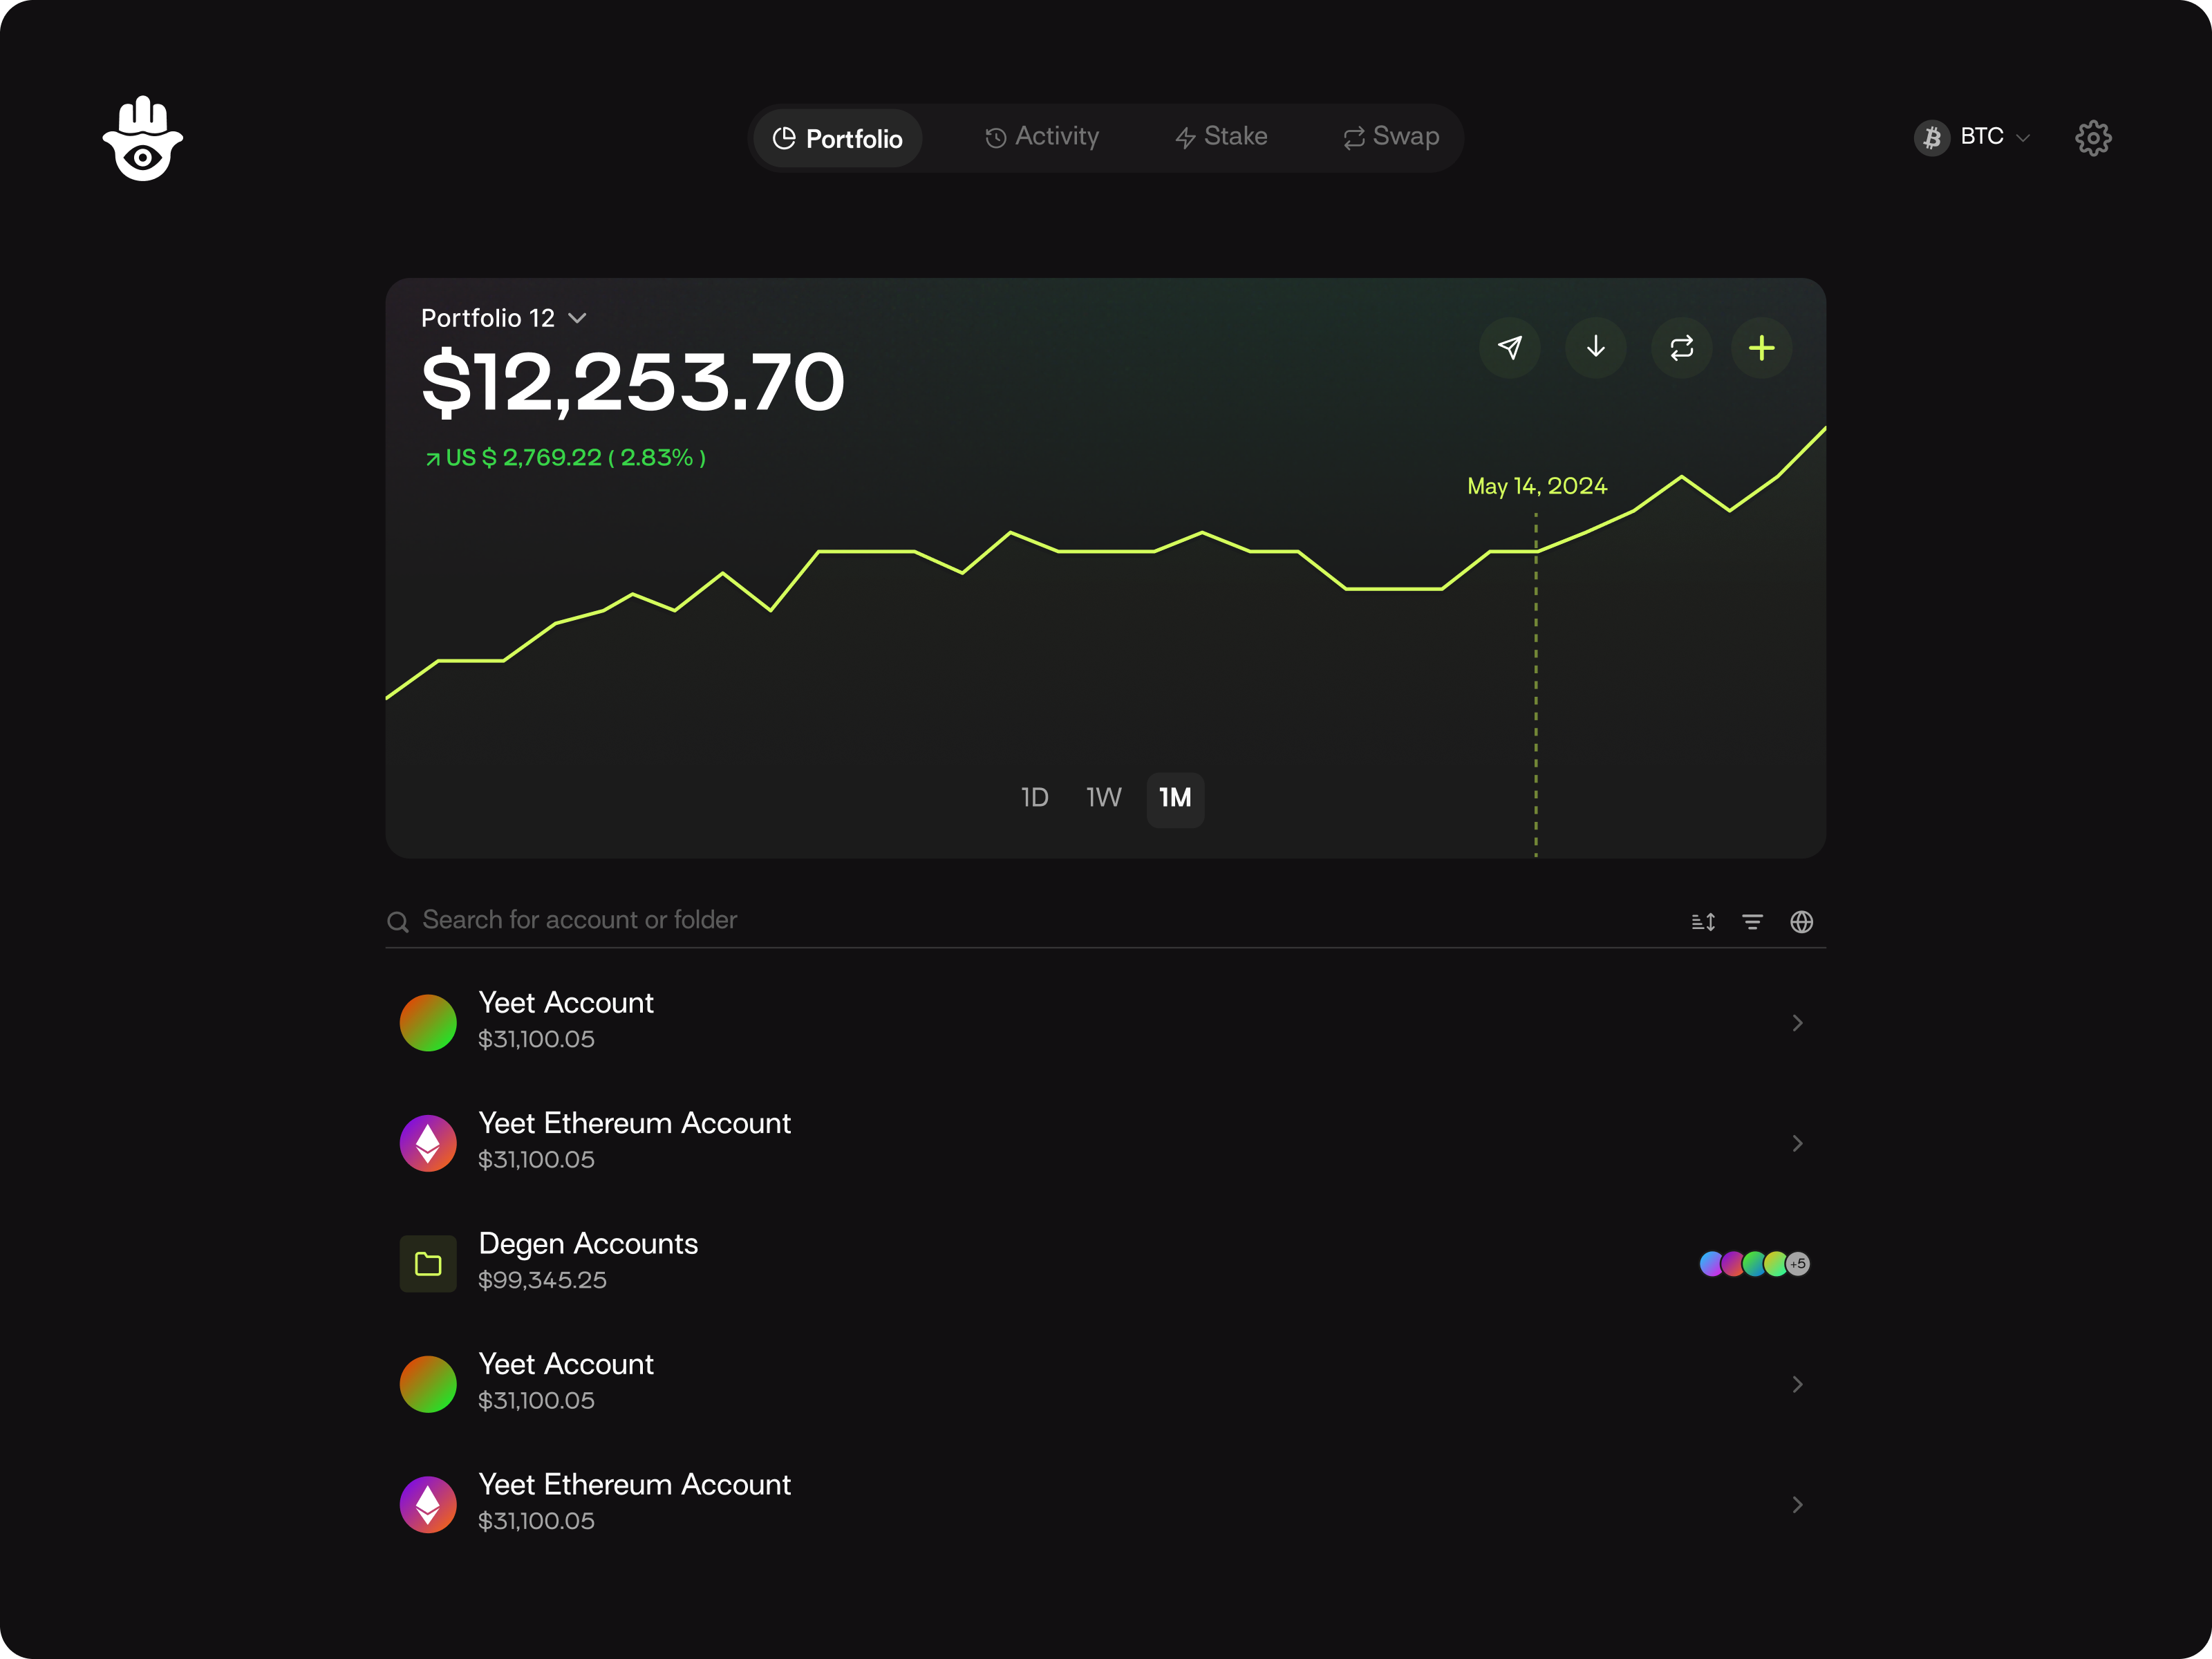This screenshot has height=1659, width=2212.
Task: Select the 1D chart range
Action: [x=1034, y=798]
